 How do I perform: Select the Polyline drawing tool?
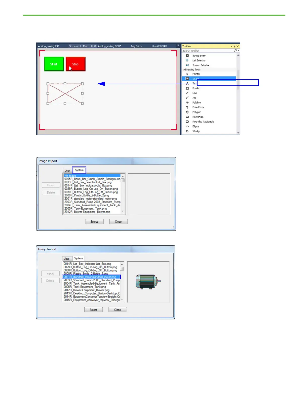(209, 103)
